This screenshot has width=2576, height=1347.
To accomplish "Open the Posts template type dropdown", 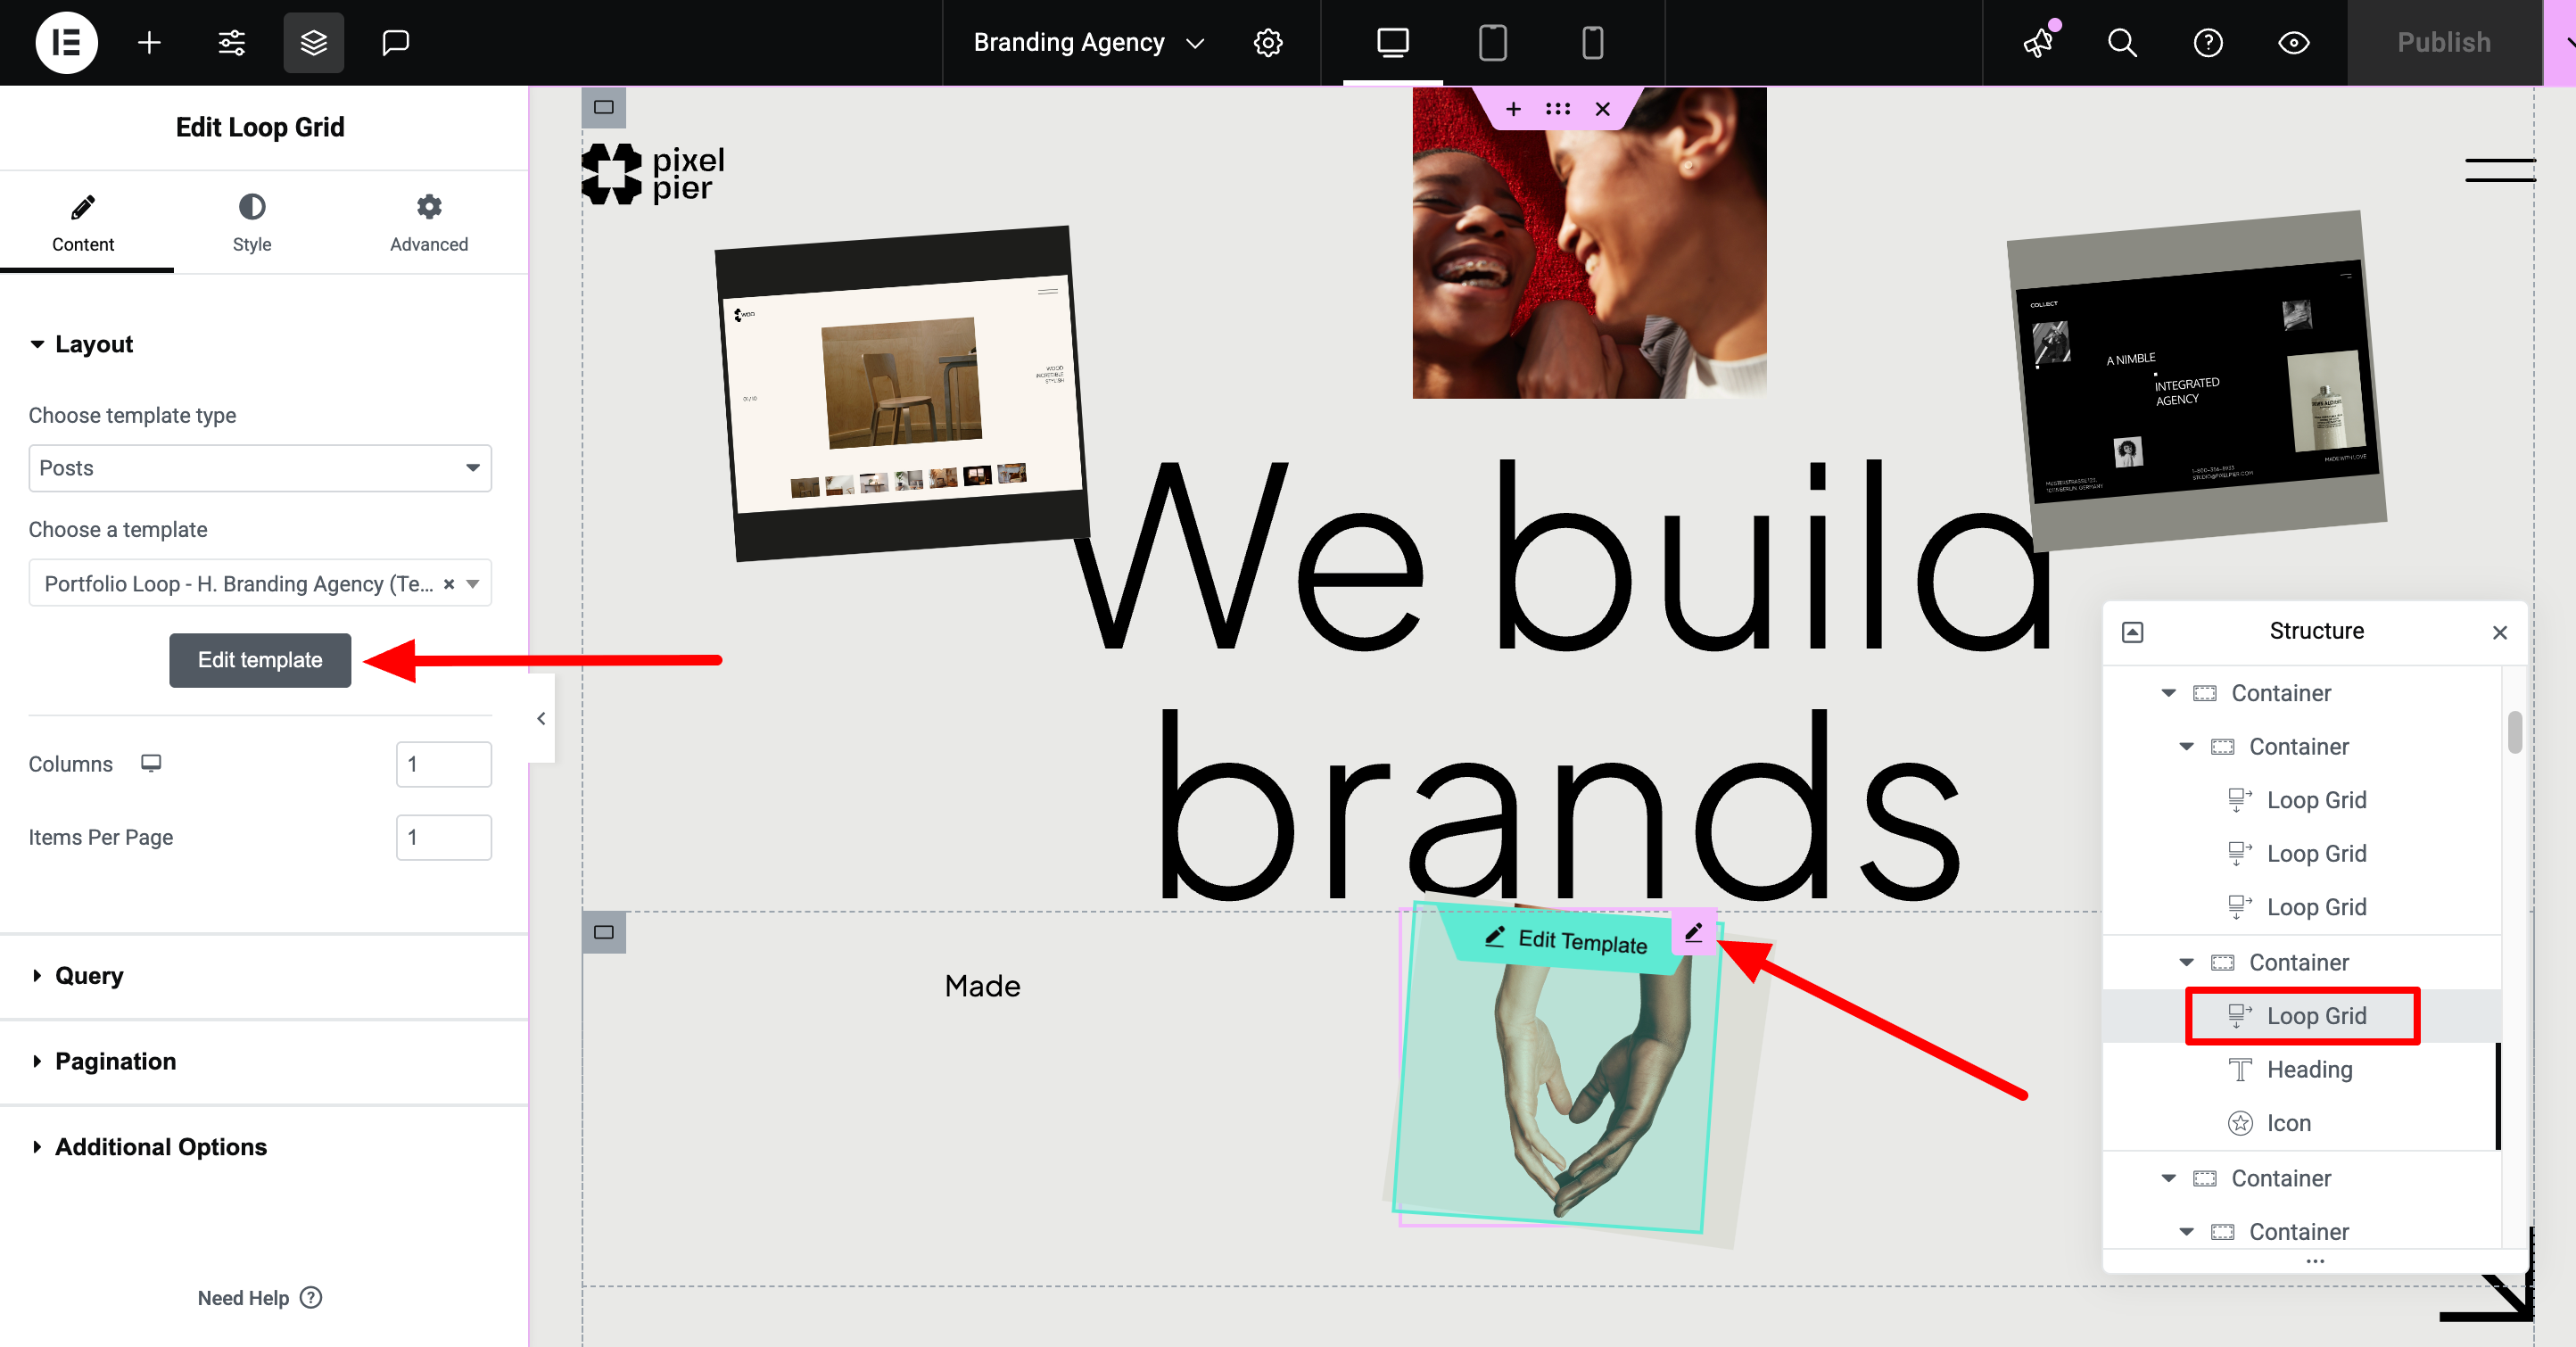I will (x=260, y=468).
